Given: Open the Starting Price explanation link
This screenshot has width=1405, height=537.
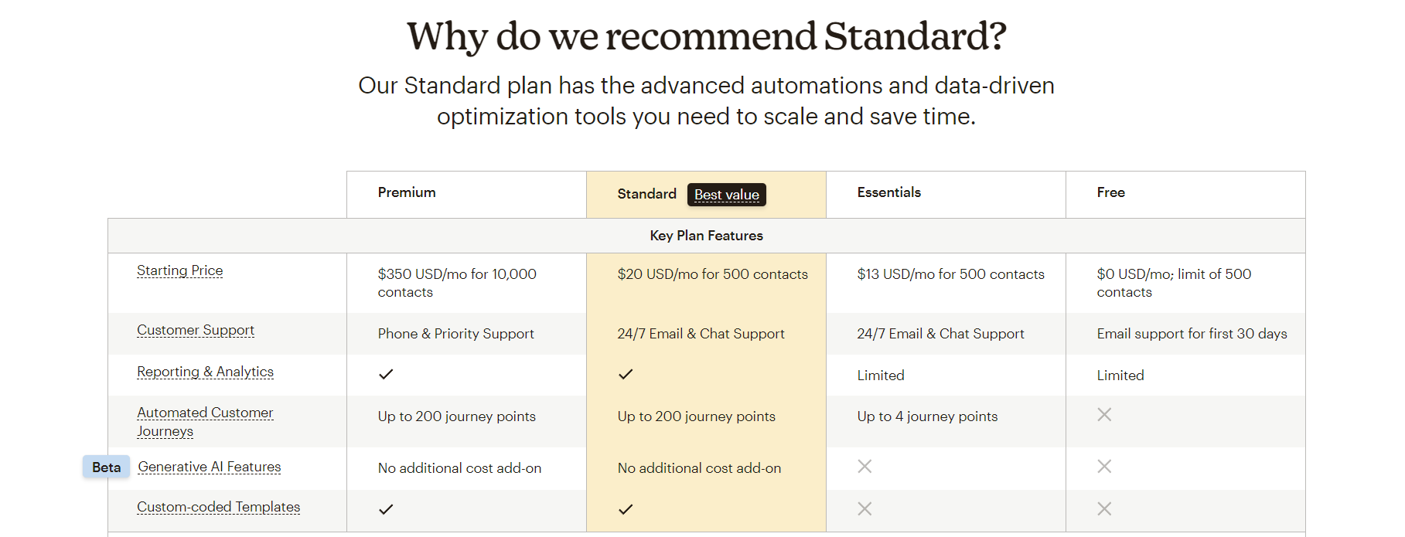Looking at the screenshot, I should coord(179,270).
